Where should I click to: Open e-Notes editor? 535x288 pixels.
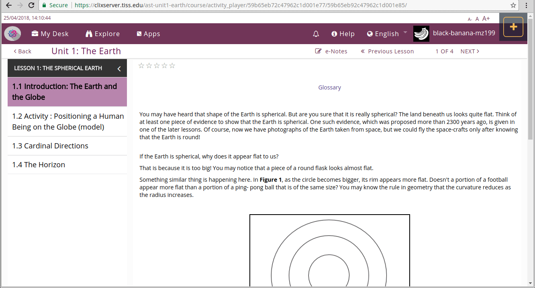click(x=331, y=51)
